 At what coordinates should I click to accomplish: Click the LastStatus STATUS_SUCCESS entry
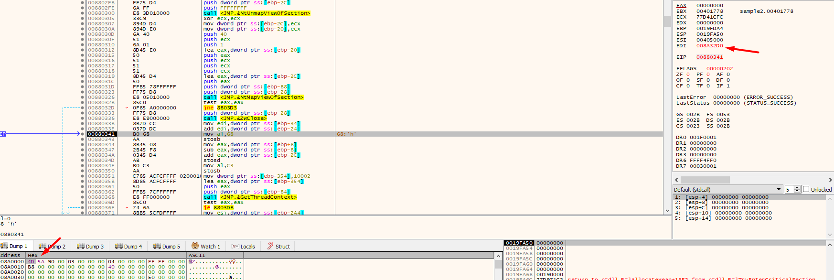(736, 103)
